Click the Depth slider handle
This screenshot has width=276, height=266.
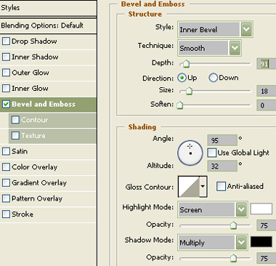click(186, 64)
